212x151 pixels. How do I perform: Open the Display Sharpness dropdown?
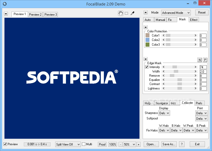(x=164, y=113)
